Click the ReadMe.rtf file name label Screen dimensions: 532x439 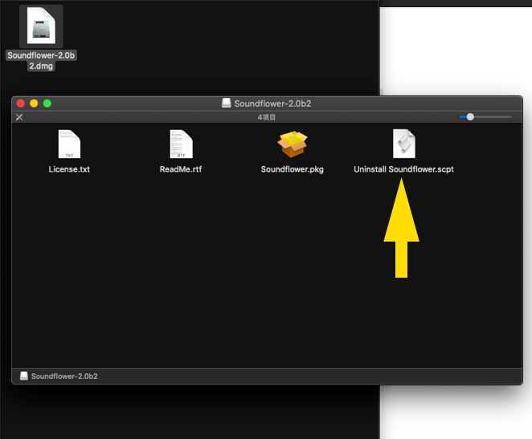tap(181, 169)
